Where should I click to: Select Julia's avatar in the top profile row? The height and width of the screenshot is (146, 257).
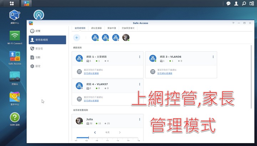126,38
